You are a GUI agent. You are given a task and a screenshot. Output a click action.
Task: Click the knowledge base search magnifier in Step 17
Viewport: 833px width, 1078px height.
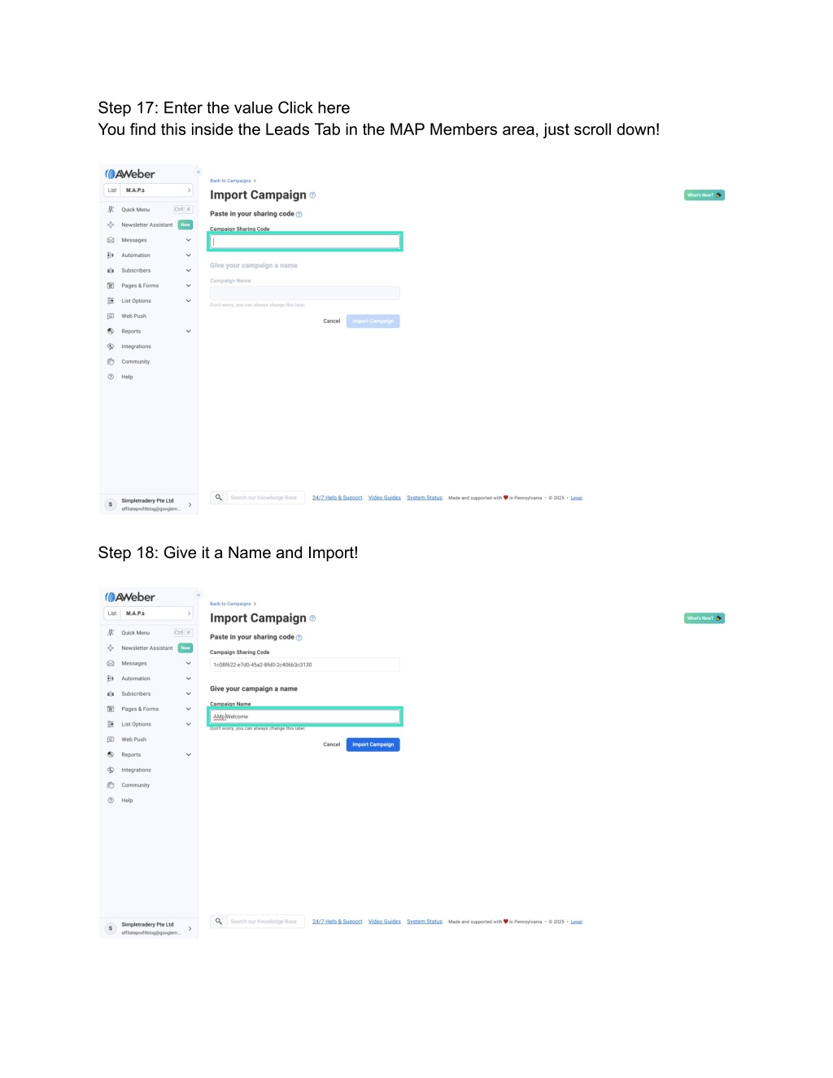pos(218,497)
